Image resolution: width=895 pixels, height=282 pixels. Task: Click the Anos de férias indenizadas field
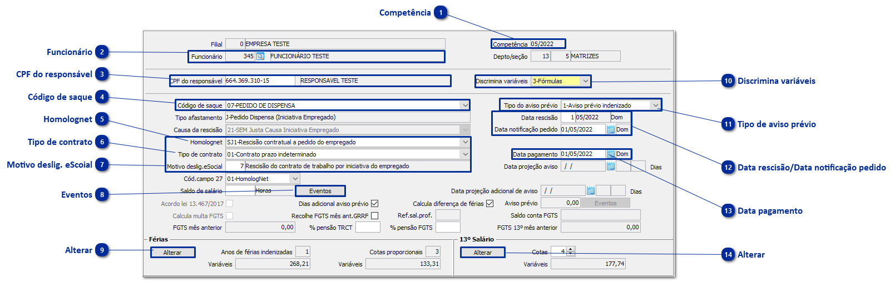click(303, 251)
